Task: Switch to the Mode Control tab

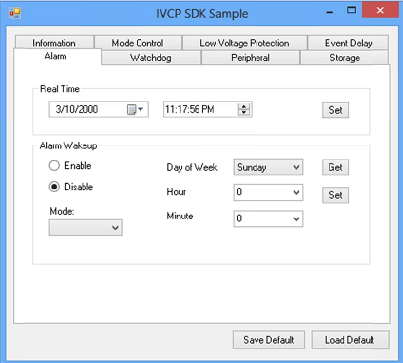Action: coord(138,42)
